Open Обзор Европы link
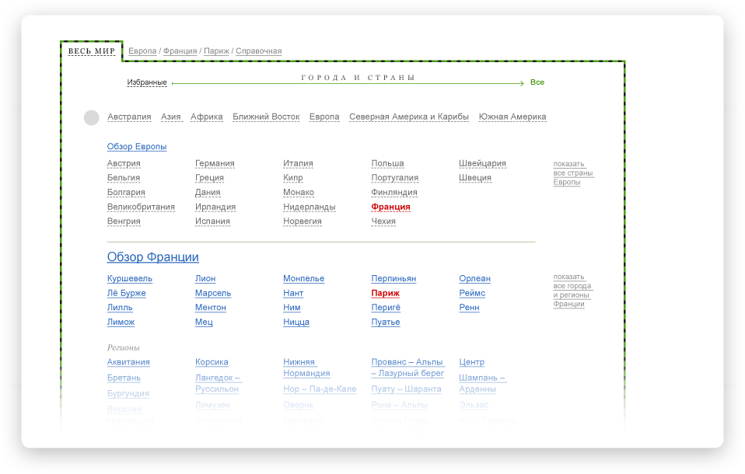This screenshot has width=745, height=474. pos(137,147)
